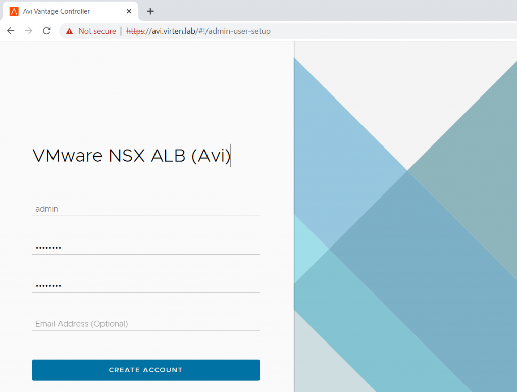
Task: Click the Not secure label text
Action: point(96,31)
